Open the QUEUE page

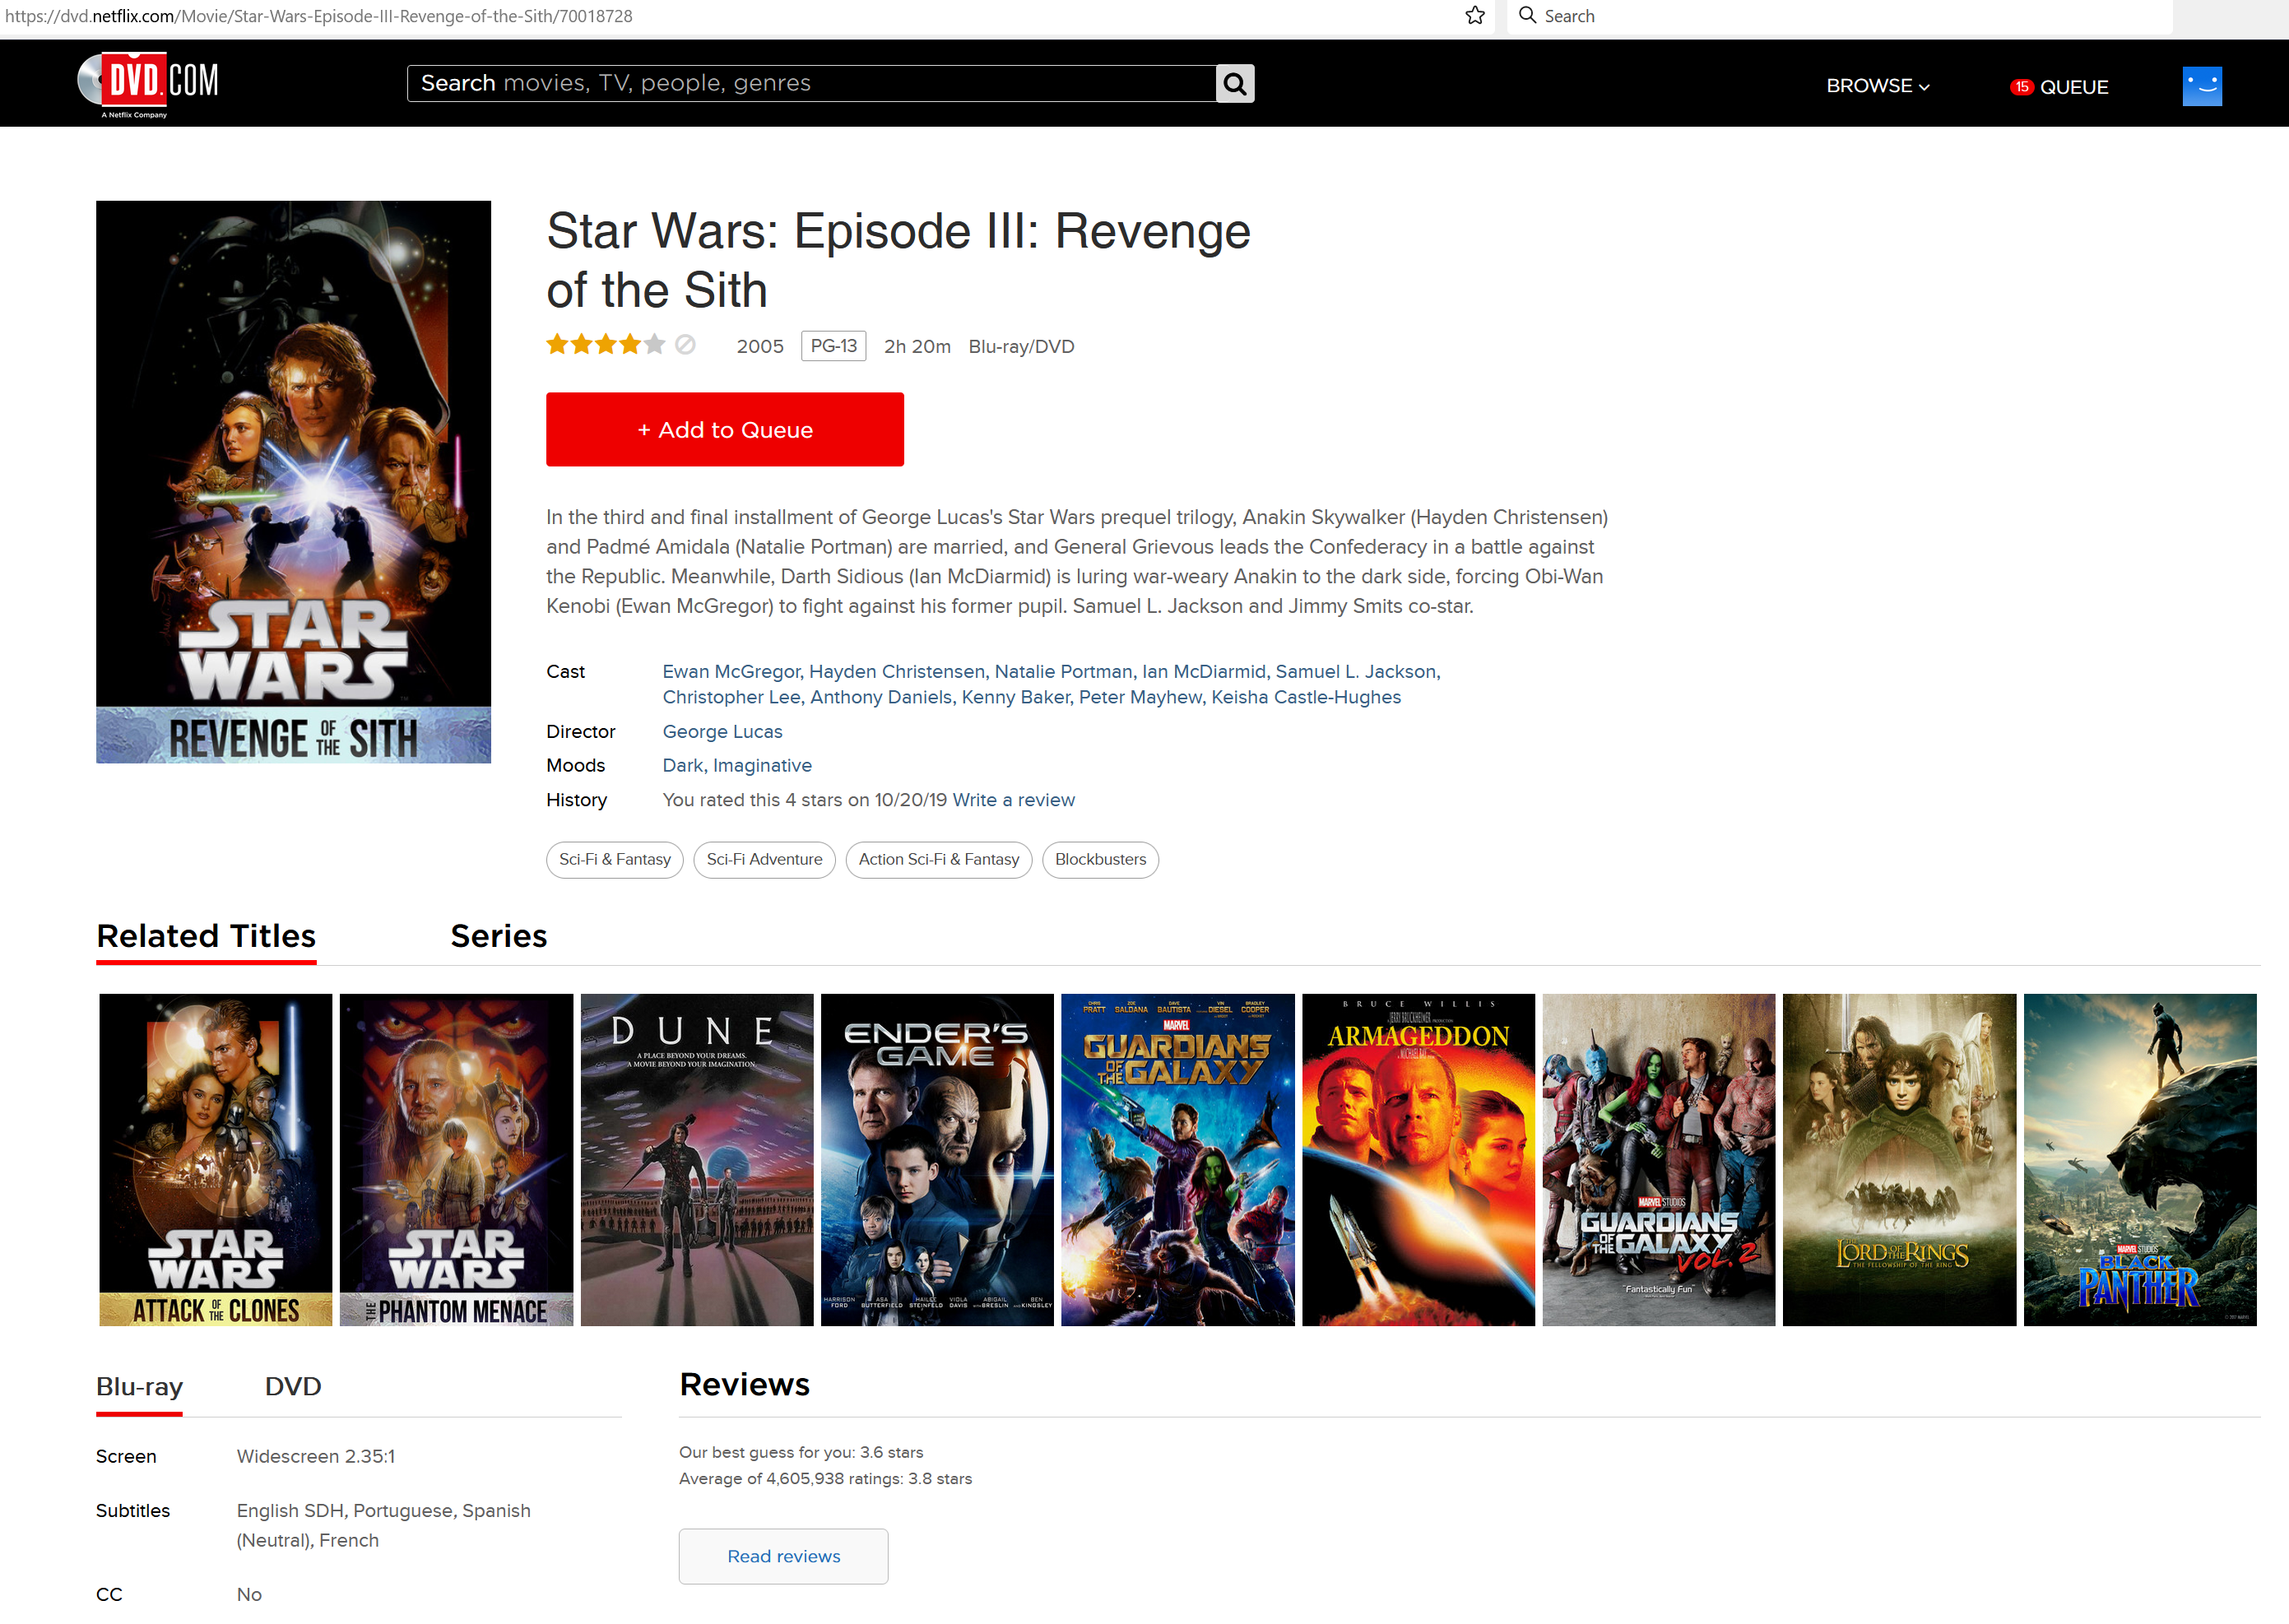(2073, 87)
